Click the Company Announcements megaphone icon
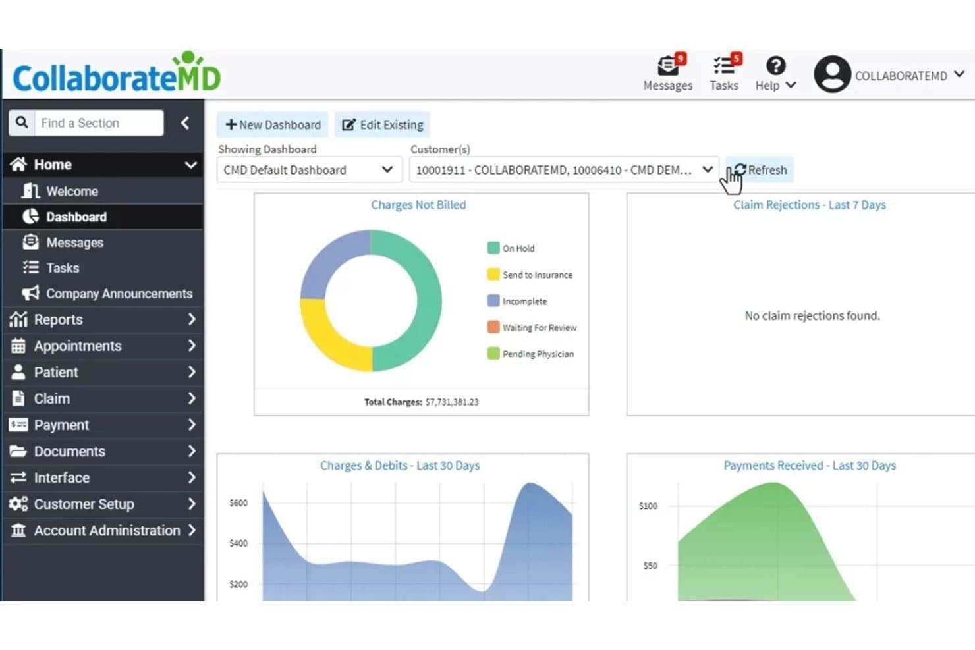This screenshot has height=650, width=975. point(31,293)
